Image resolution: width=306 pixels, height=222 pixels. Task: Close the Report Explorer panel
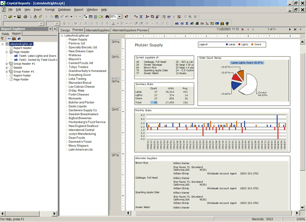(x=55, y=29)
